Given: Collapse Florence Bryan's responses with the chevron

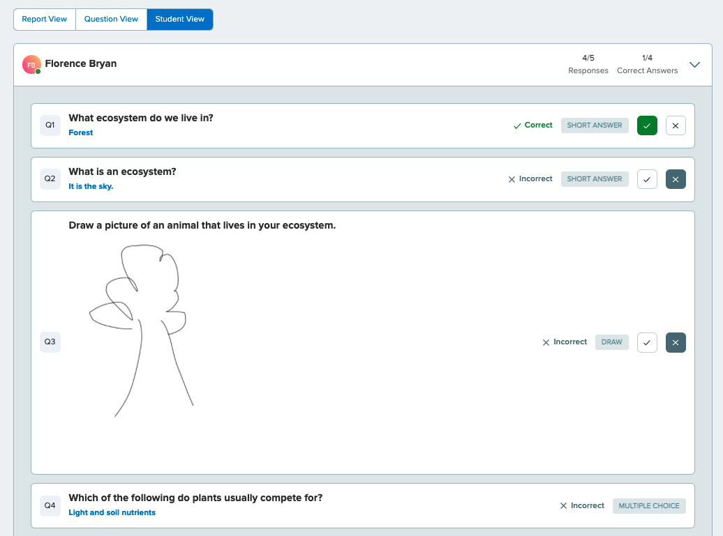Looking at the screenshot, I should point(694,63).
